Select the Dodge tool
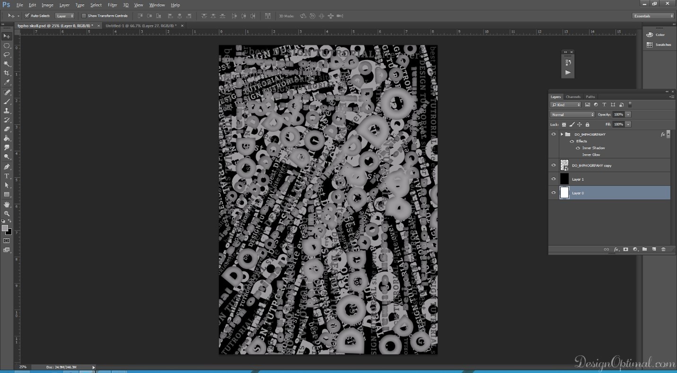 [7, 156]
